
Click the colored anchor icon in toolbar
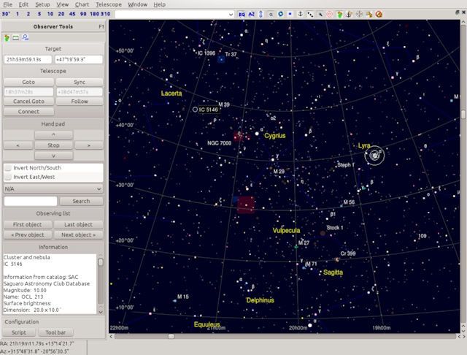(350, 14)
